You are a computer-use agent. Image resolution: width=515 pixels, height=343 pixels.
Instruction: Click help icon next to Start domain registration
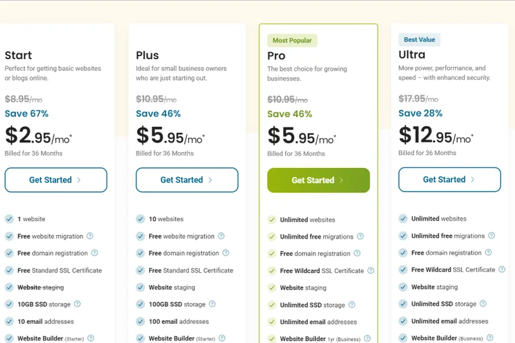95,253
